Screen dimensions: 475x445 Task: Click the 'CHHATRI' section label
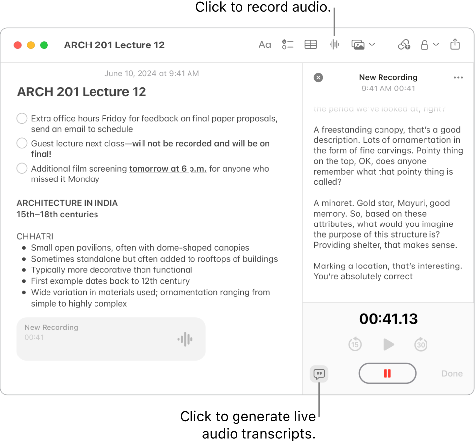pos(35,236)
